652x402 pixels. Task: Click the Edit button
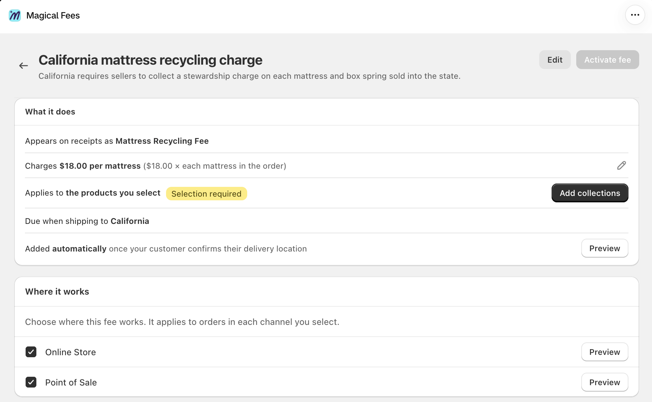click(555, 60)
